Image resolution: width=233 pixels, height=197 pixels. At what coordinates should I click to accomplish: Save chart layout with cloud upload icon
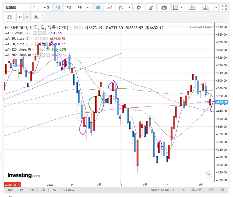205,7
